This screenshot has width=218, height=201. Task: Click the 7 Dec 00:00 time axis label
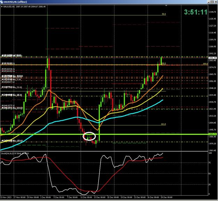click(72, 197)
